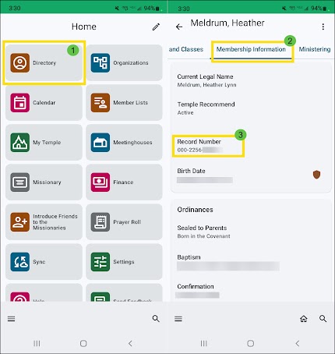335x354 pixels.
Task: Open the Missionary tile
Action: (44, 182)
